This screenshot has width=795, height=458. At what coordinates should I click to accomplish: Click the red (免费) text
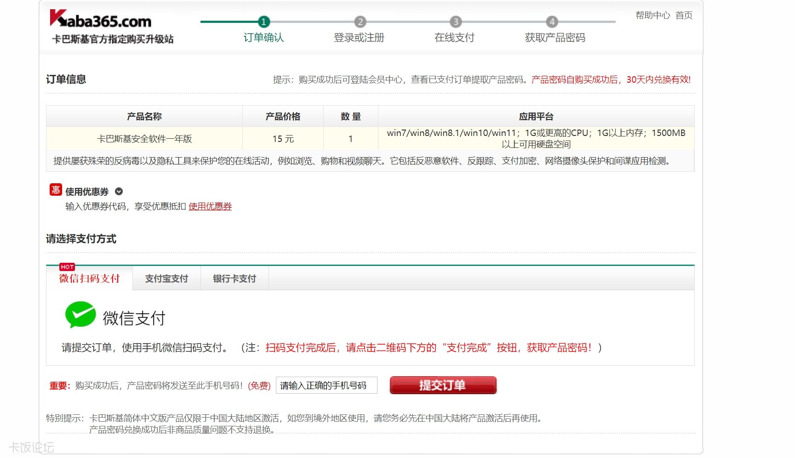pos(259,385)
